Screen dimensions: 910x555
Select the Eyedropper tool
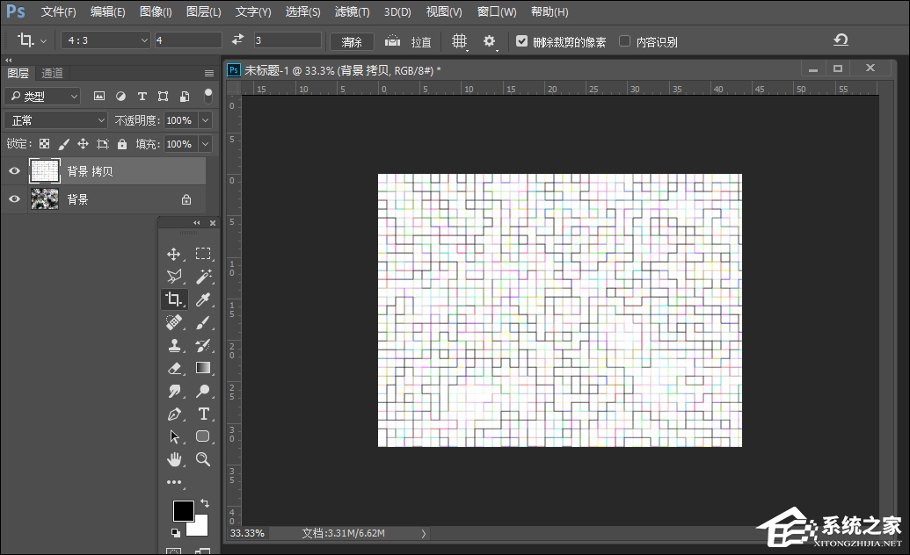203,299
